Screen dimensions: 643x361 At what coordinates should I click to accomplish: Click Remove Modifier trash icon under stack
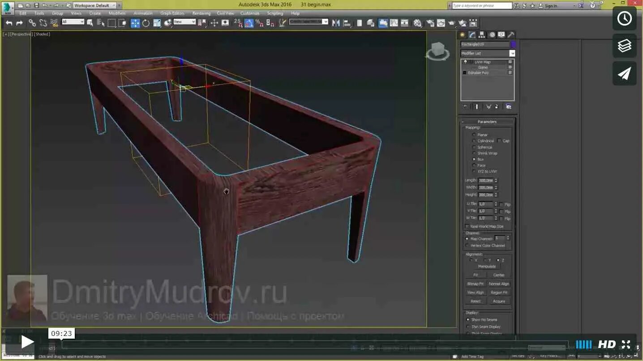497,106
